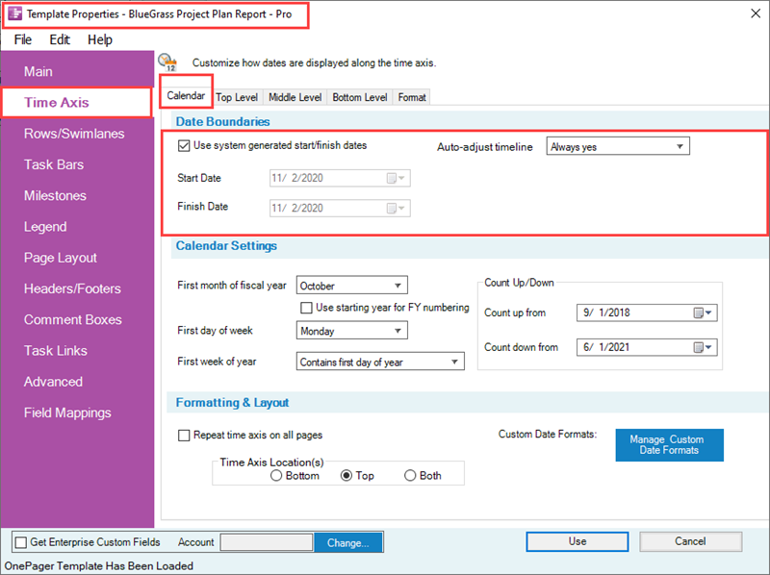Image resolution: width=770 pixels, height=575 pixels.
Task: Click Manage Custom Date Formats button
Action: [669, 445]
